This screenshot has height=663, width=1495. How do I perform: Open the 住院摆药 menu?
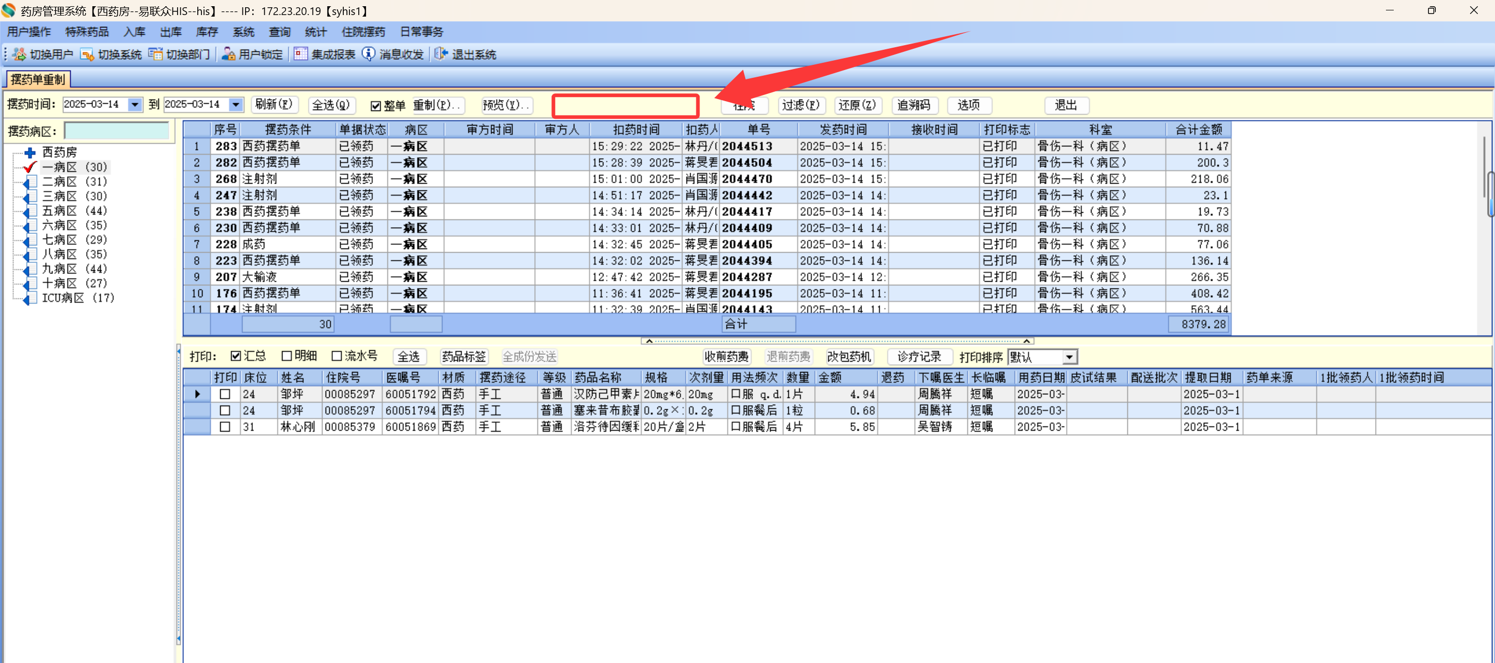click(x=363, y=32)
